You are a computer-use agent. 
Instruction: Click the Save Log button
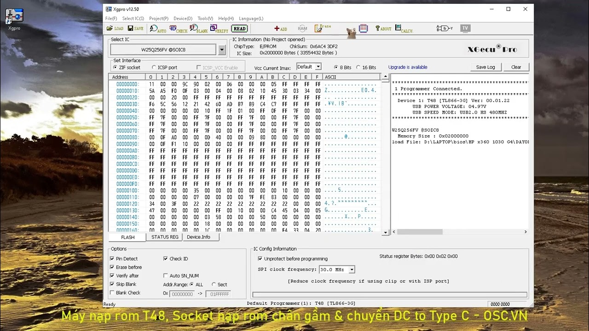pyautogui.click(x=485, y=67)
